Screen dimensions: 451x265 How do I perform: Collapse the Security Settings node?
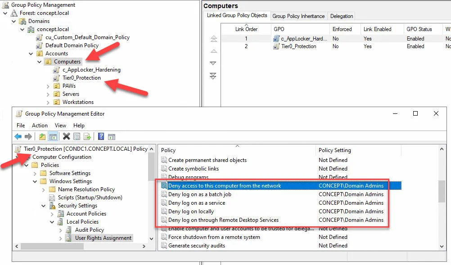click(x=43, y=206)
